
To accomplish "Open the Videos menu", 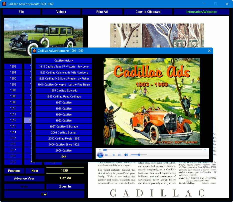I will tap(61, 12).
